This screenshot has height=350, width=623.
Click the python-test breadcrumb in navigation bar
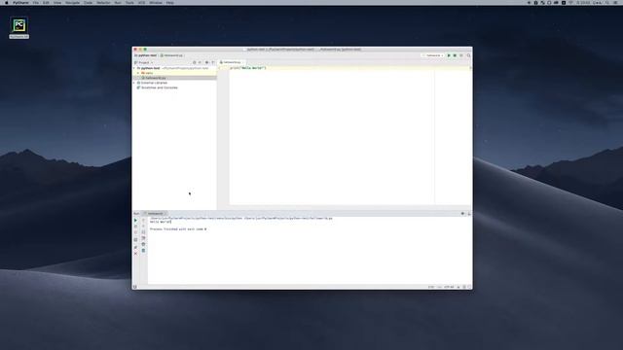(146, 55)
